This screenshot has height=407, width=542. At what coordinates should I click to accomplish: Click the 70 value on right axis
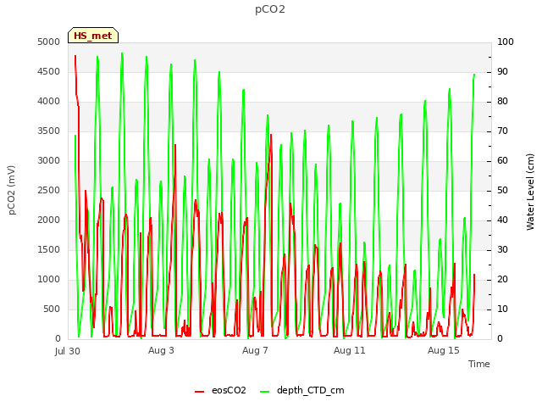502,131
